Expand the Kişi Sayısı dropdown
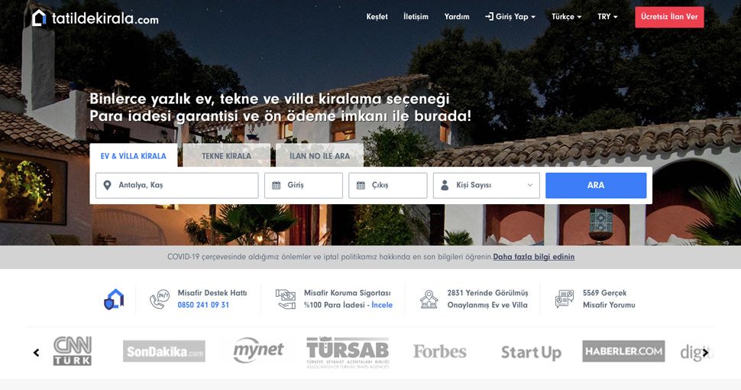This screenshot has width=741, height=390. [x=487, y=185]
